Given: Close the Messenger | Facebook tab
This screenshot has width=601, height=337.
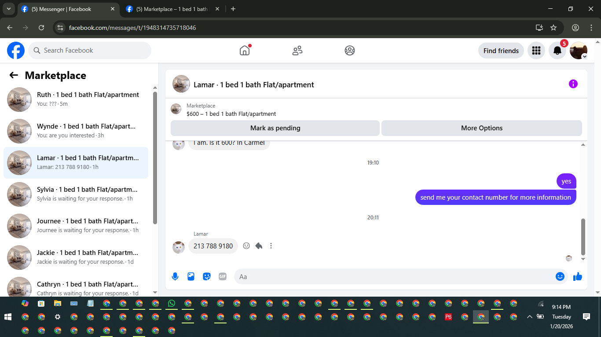Looking at the screenshot, I should point(113,9).
